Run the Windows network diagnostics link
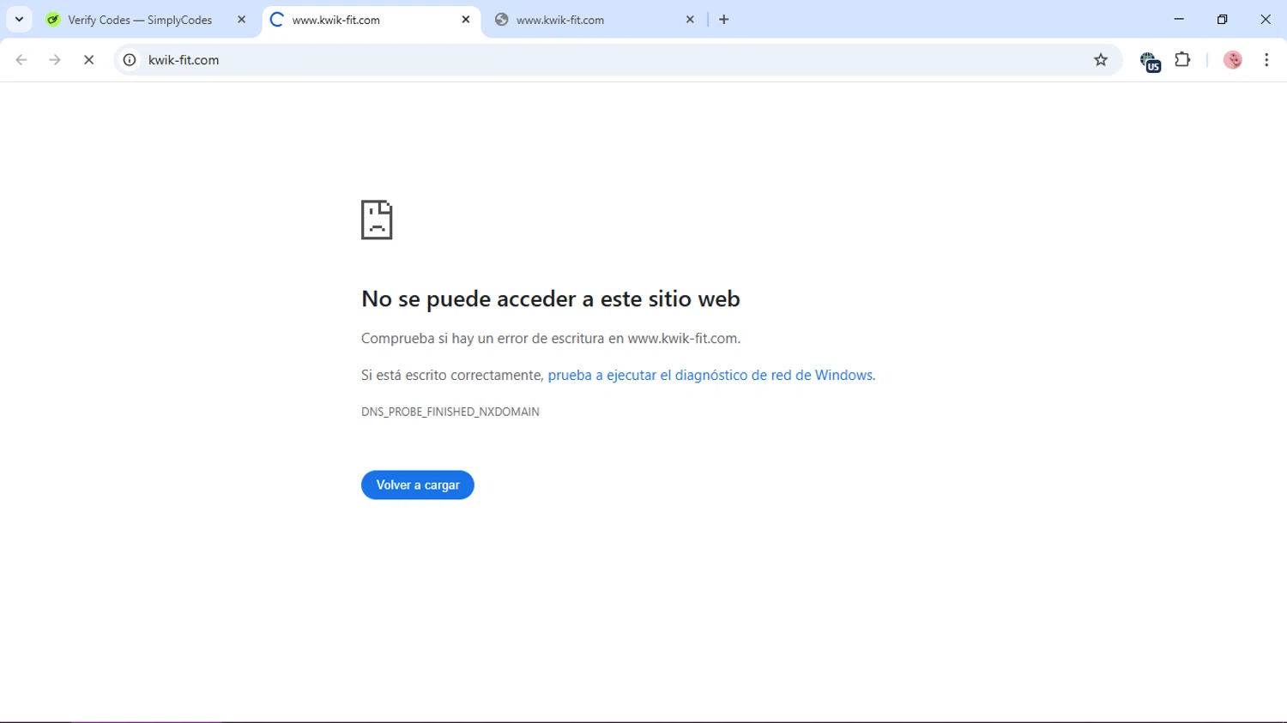 [711, 375]
